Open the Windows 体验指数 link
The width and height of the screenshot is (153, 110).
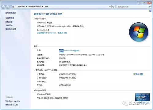(x=72, y=51)
